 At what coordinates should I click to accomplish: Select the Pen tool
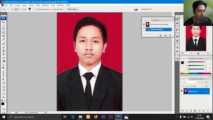coord(3,72)
